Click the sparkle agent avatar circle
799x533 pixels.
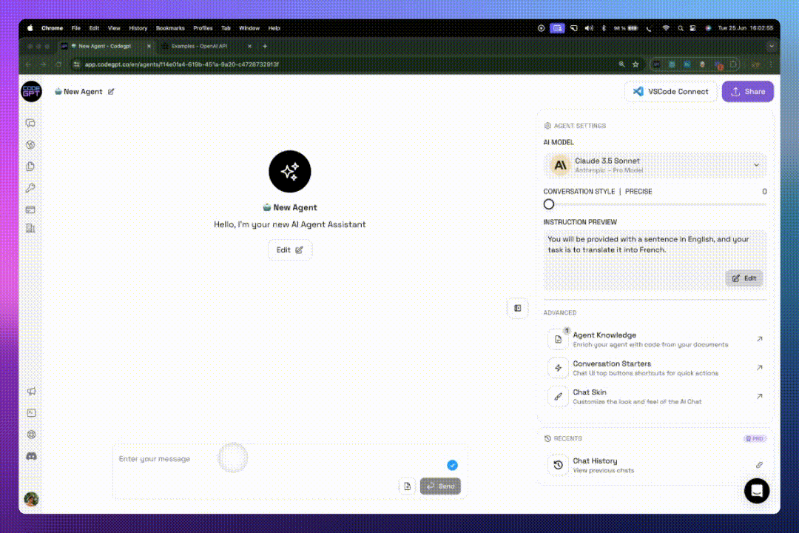(289, 172)
